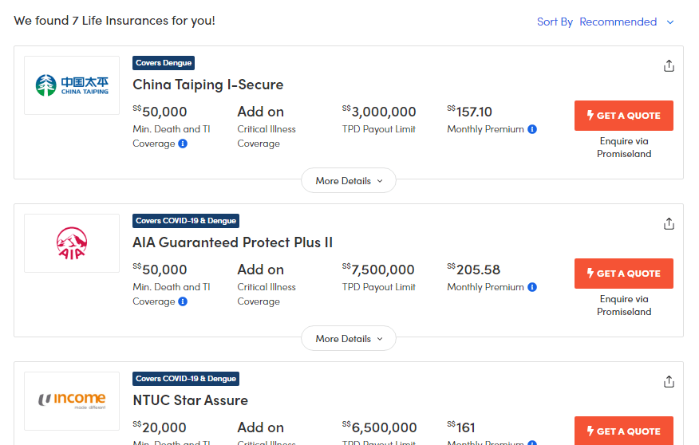Click the China Taiping logo thumbnail
Image resolution: width=699 pixels, height=445 pixels.
pyautogui.click(x=72, y=85)
